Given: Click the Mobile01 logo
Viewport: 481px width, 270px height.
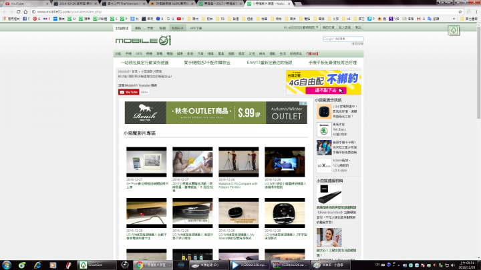Looking at the screenshot, I should click(143, 41).
